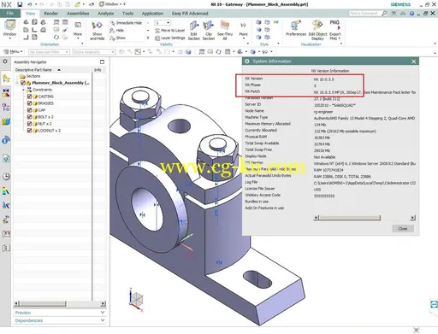The image size is (438, 334).
Task: Uncheck the NUT x 2 checkbox
Action: [29, 124]
